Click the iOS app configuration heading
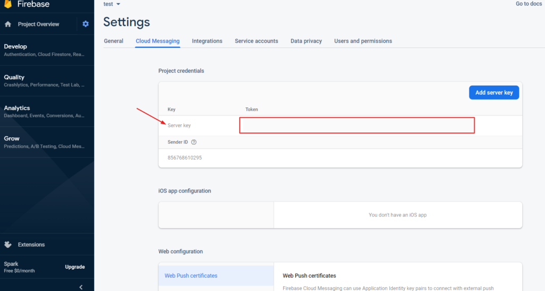Viewport: 545px width, 291px height. (185, 191)
